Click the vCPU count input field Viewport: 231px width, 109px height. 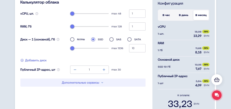(x=137, y=13)
